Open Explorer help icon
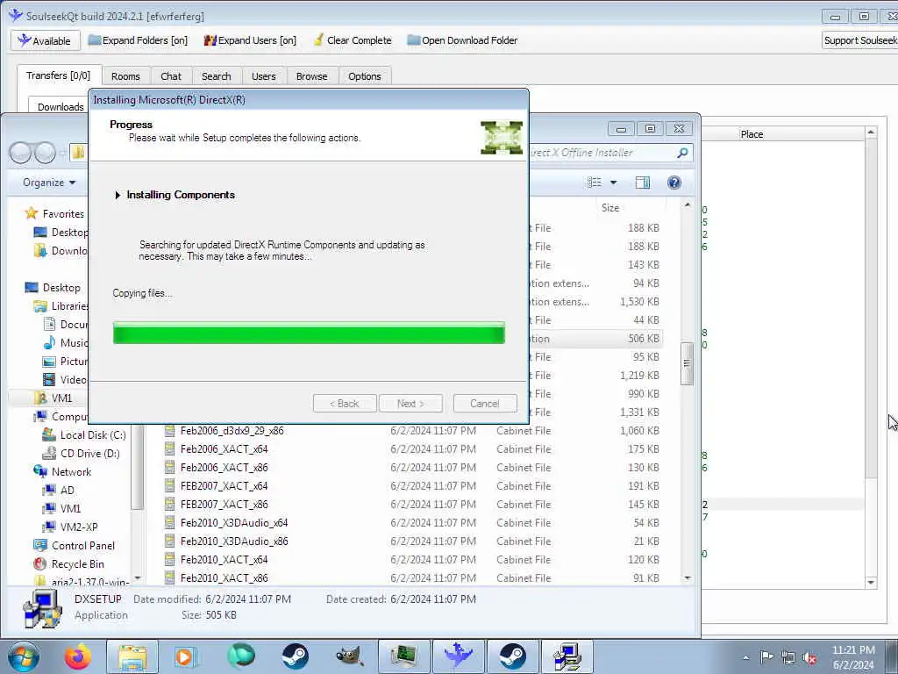898x674 pixels. click(674, 183)
